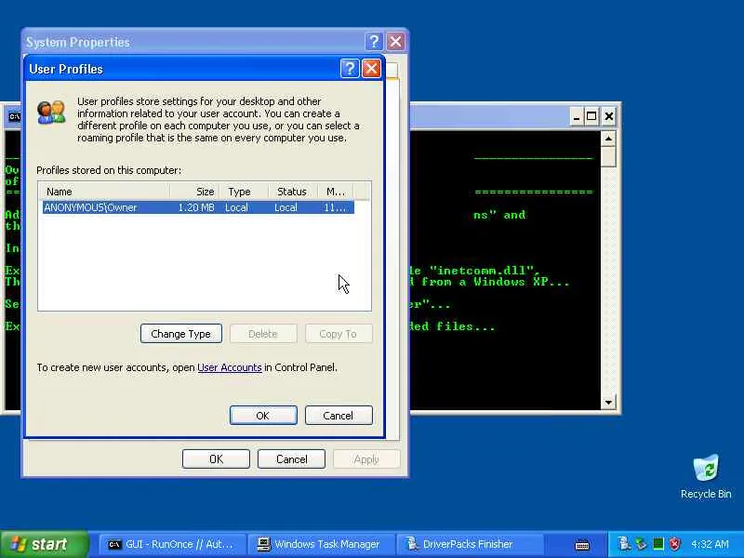Open the User Accounts link
Viewport: 744px width, 558px height.
click(229, 367)
